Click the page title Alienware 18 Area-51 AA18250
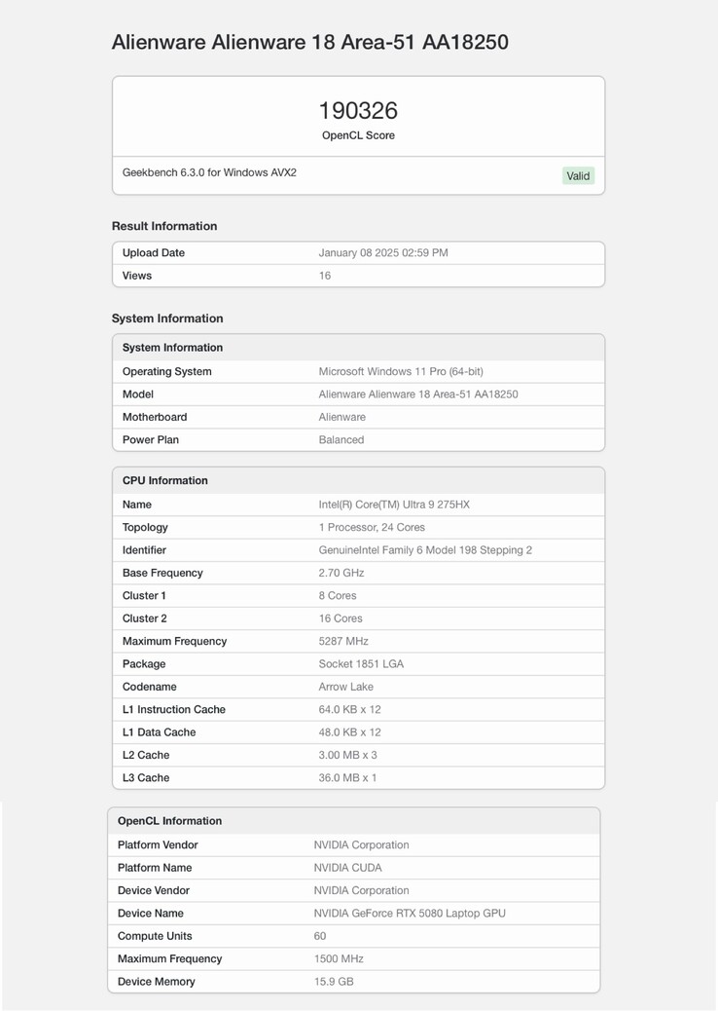Viewport: 718px width, 1011px height. 309,42
